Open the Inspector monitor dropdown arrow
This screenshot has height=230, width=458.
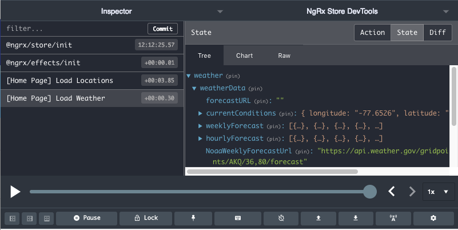tap(220, 11)
